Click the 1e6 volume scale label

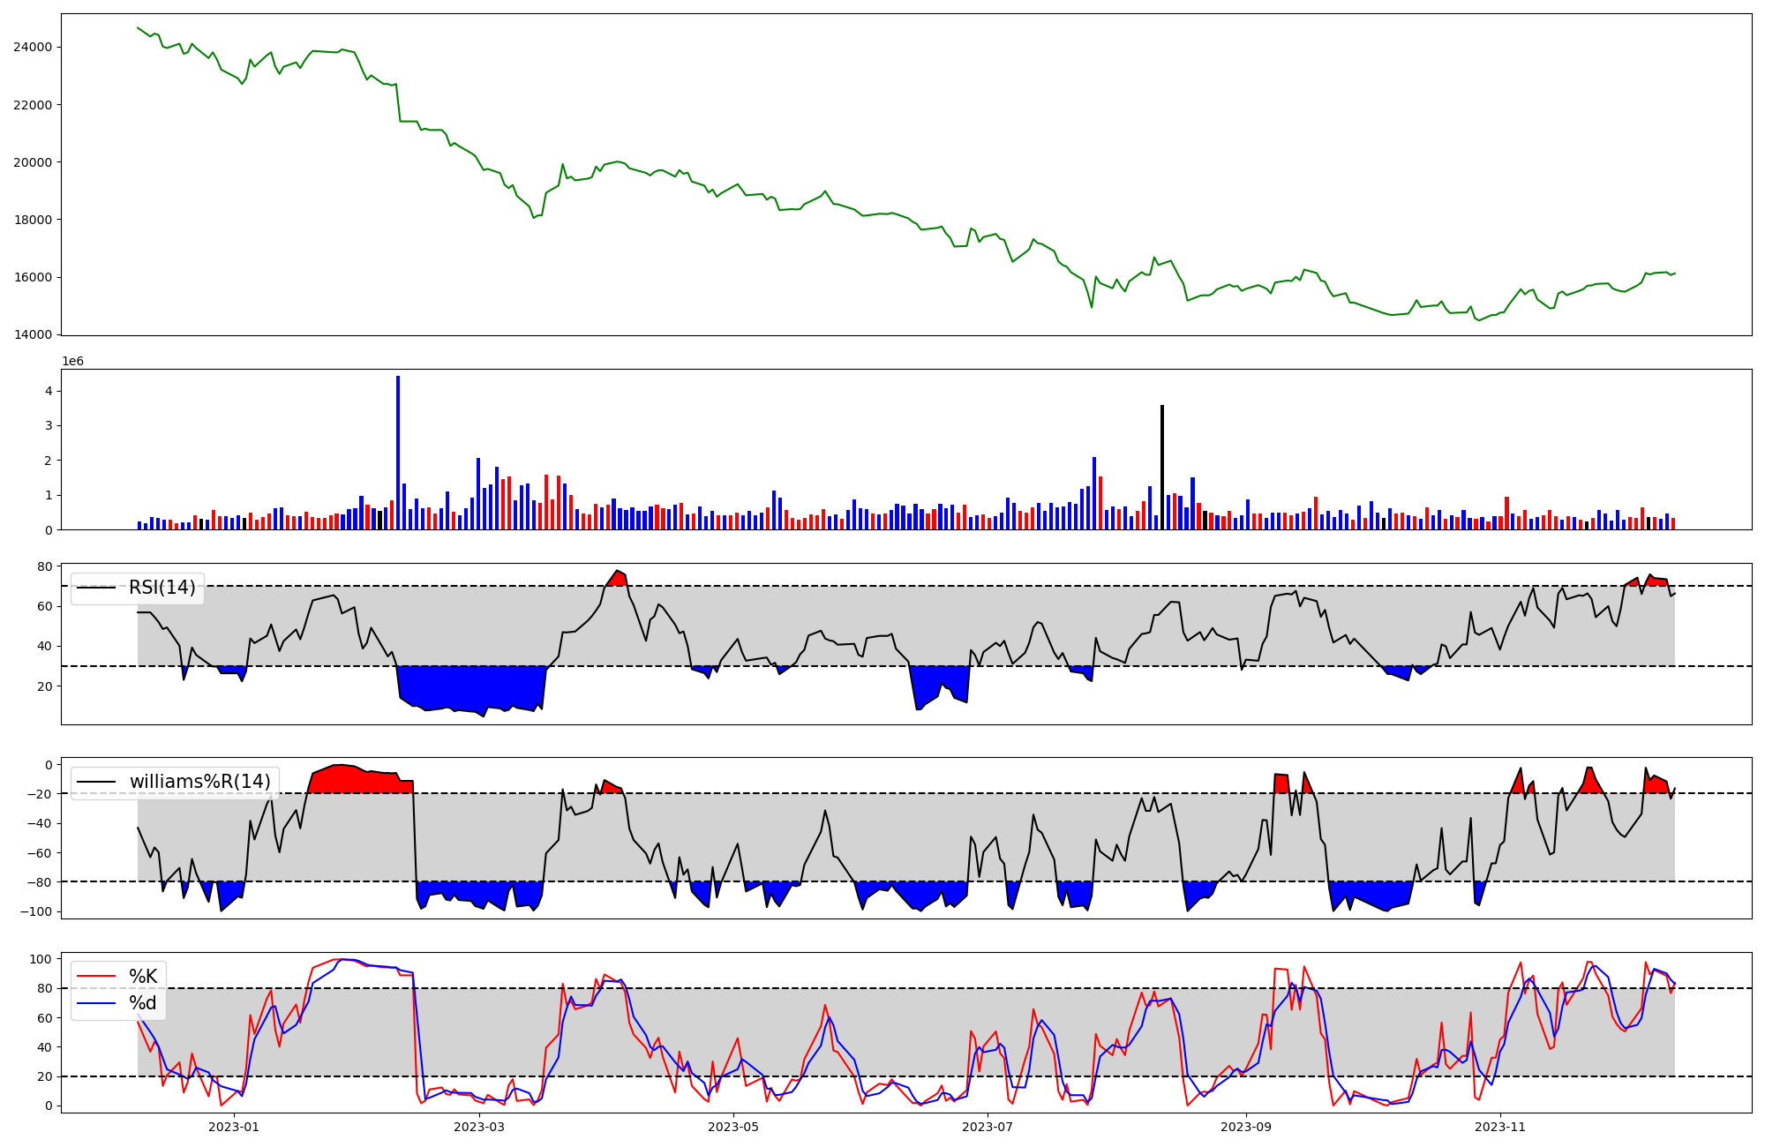[72, 361]
